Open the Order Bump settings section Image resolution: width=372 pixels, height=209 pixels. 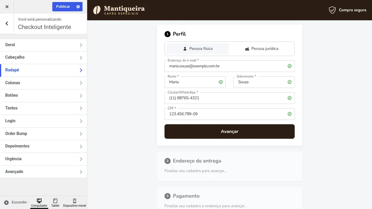44,134
